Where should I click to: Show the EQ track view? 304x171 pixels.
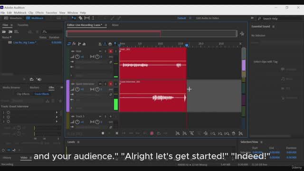click(84, 44)
